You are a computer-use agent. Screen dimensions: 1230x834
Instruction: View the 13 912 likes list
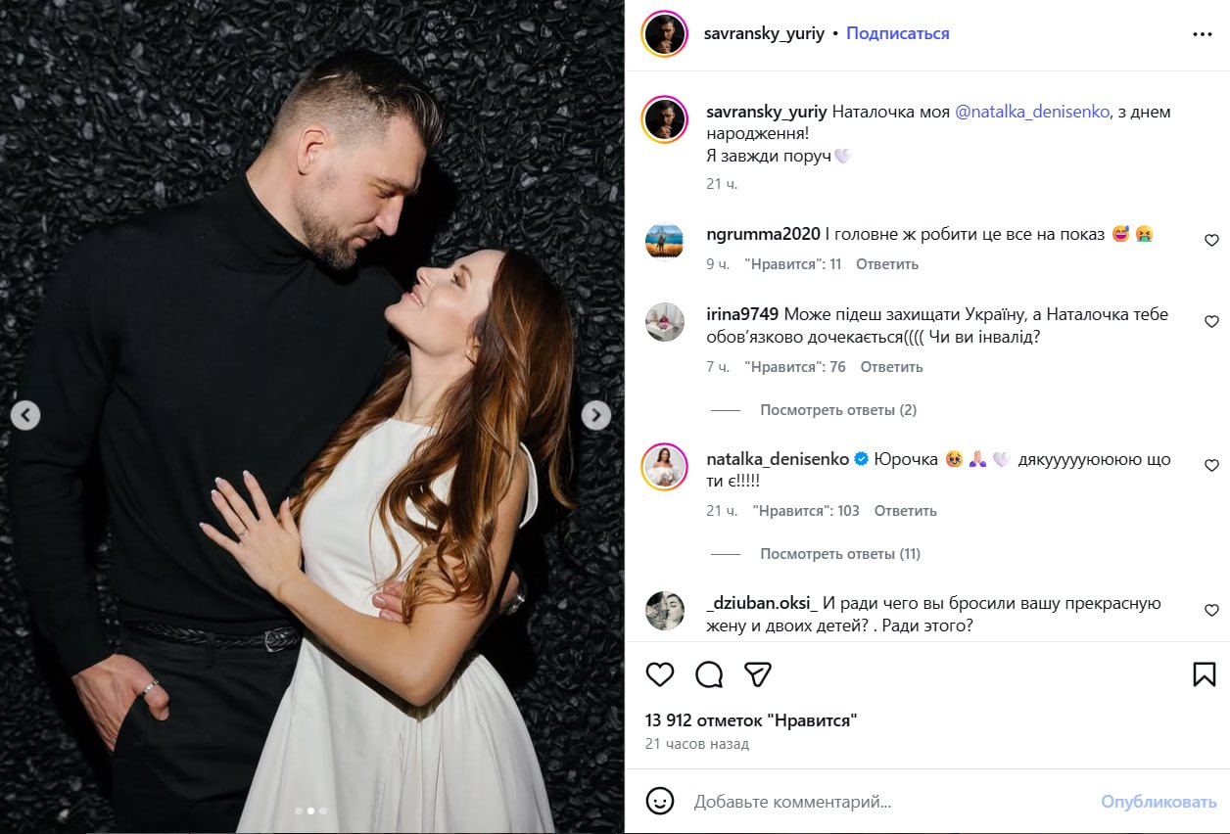[751, 720]
